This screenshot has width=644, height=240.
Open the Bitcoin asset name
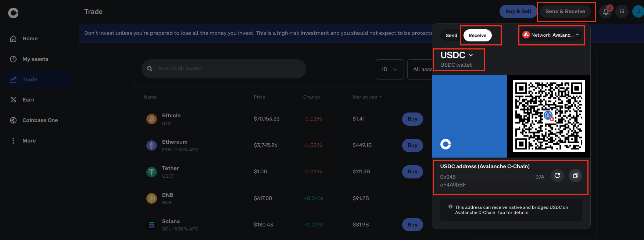[x=171, y=115]
